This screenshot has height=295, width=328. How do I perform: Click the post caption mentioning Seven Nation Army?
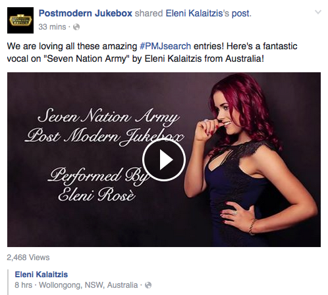tap(152, 53)
